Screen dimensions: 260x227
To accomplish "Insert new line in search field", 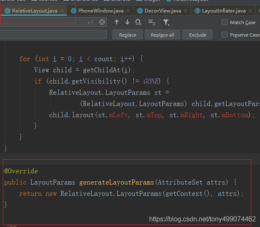I will [x=90, y=22].
